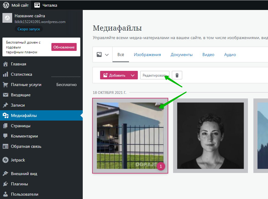Select the mountain landscape thumbnail
The width and height of the screenshot is (268, 199).
coord(261,136)
